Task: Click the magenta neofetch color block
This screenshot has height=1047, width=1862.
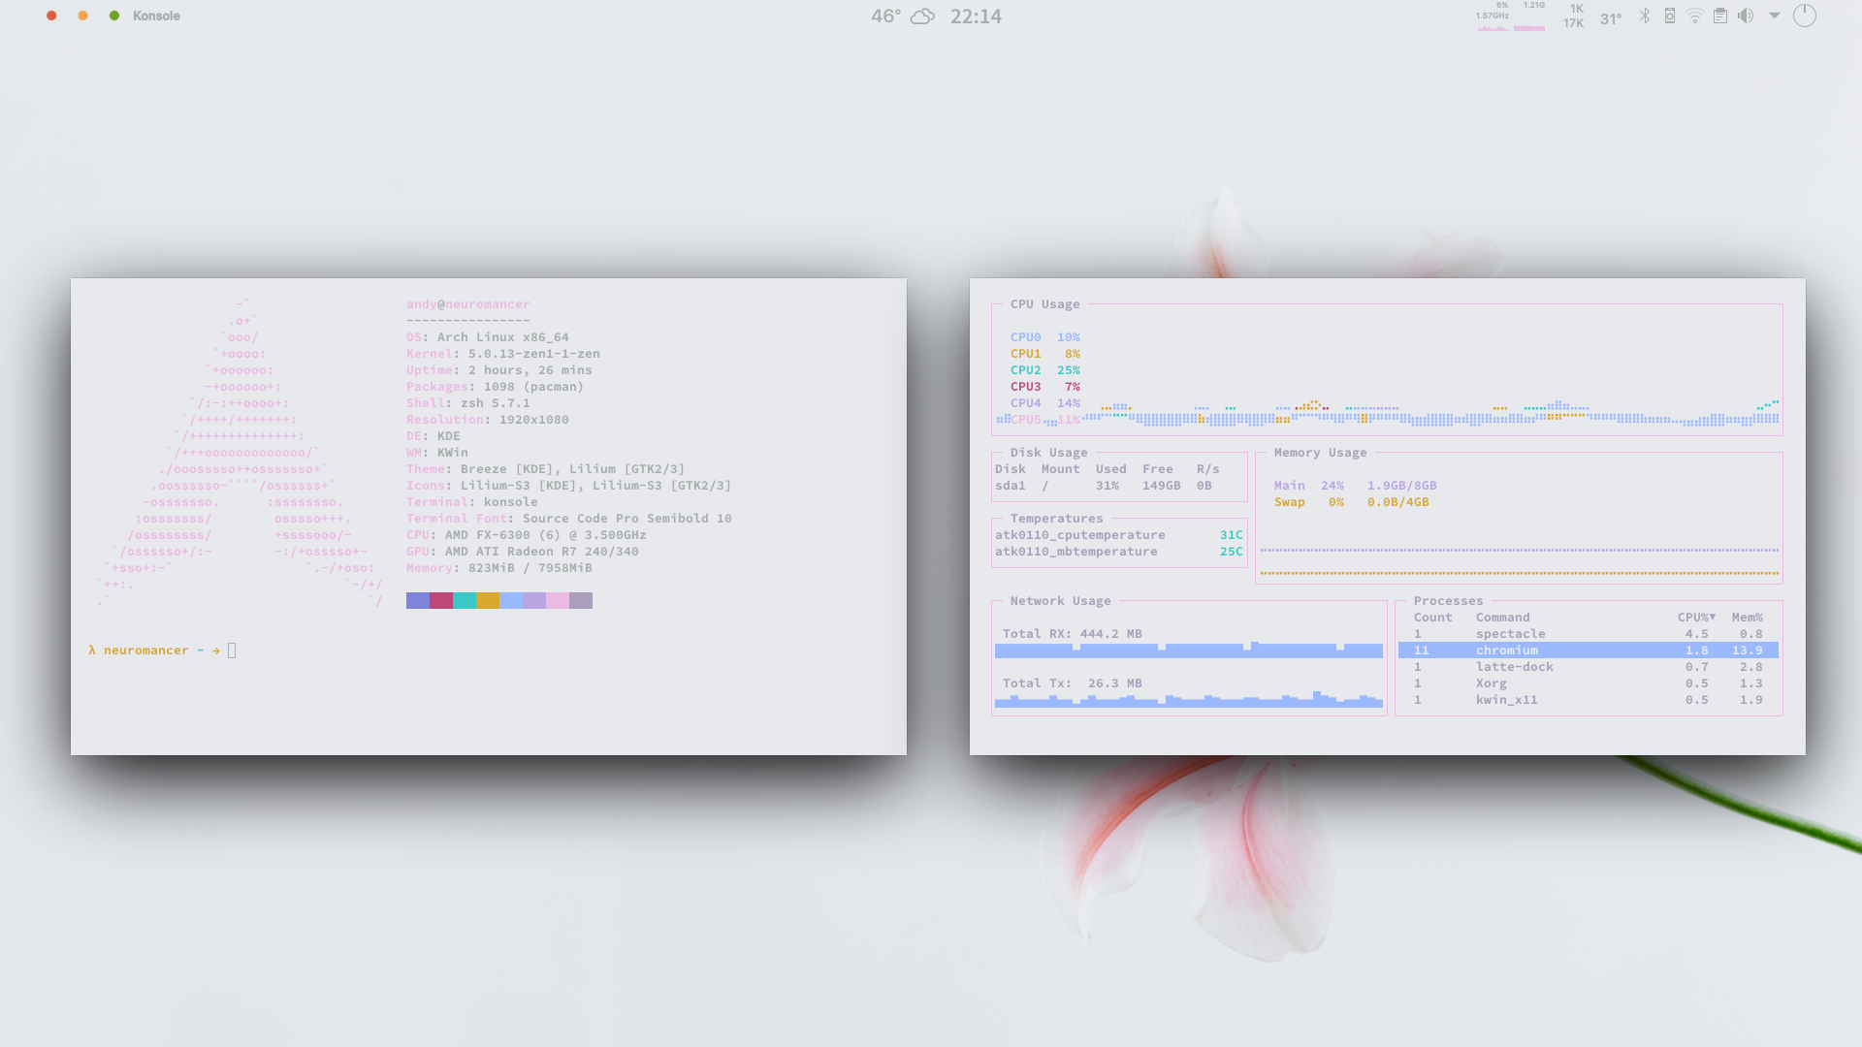Action: coord(441,601)
